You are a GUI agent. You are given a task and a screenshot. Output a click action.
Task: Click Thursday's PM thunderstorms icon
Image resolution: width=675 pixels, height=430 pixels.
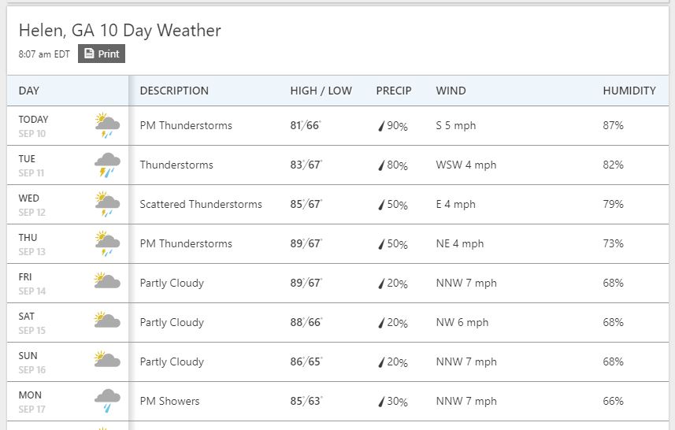click(107, 243)
